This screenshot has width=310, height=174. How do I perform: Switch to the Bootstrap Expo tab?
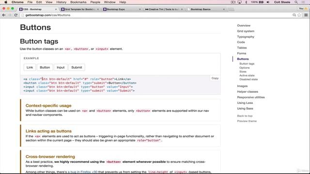122,9
